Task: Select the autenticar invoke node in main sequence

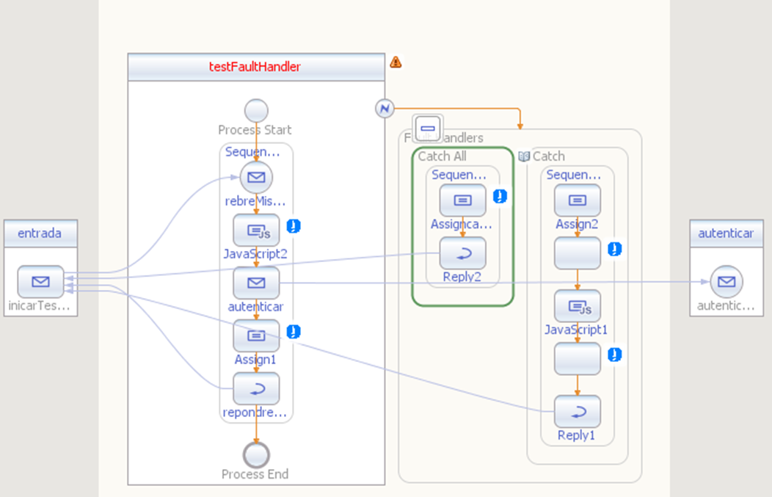Action: [256, 283]
